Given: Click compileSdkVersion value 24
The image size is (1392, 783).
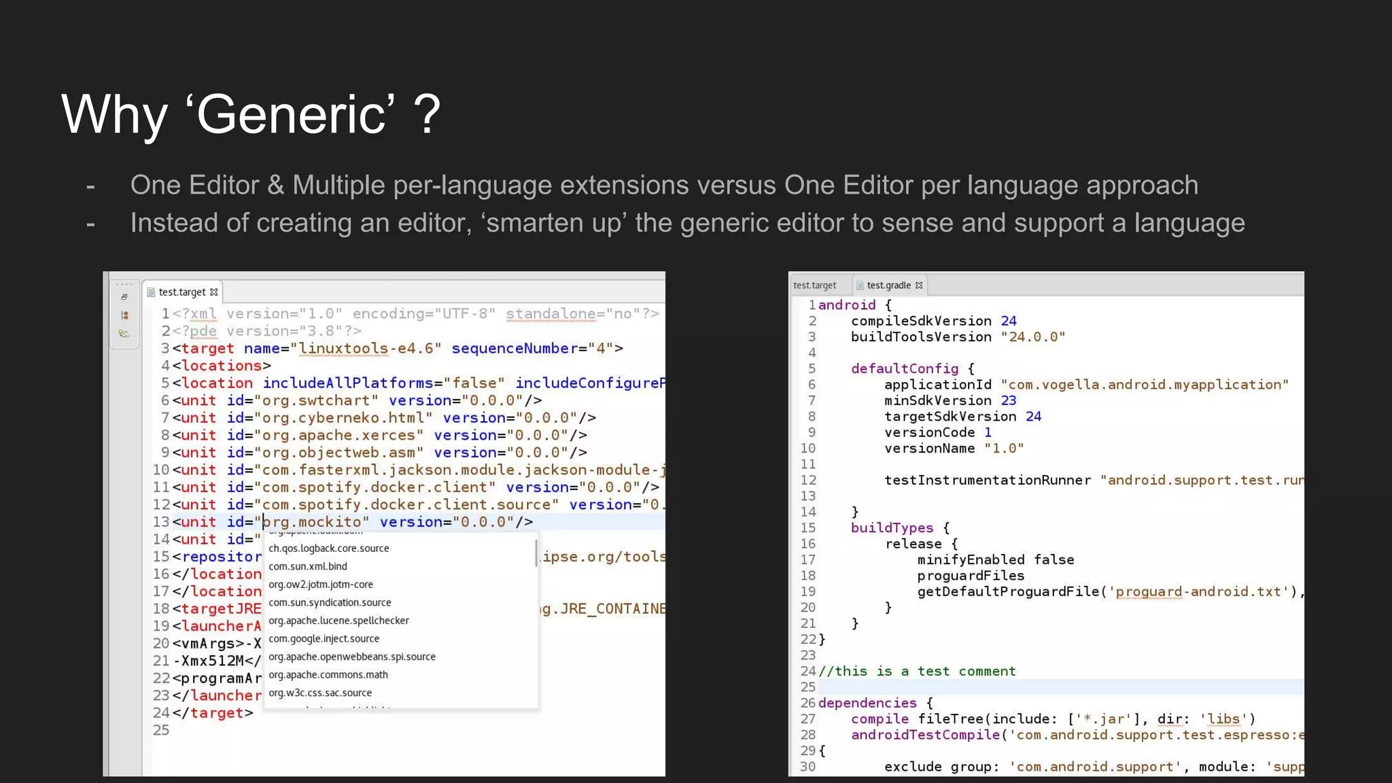Looking at the screenshot, I should [x=1009, y=321].
